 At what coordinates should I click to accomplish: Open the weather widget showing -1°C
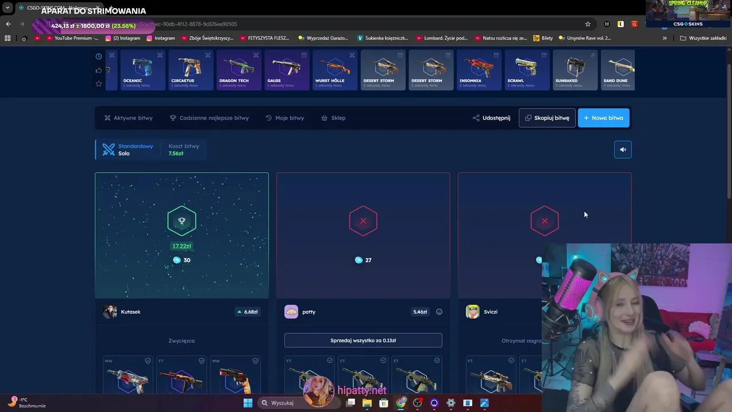(27, 402)
